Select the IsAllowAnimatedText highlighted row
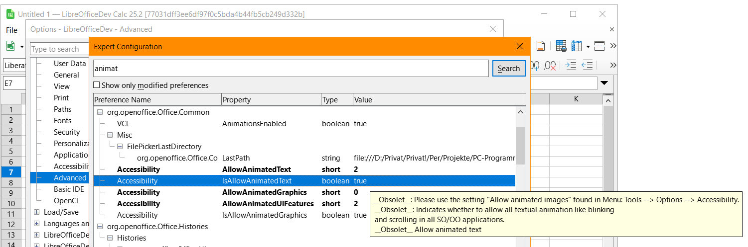This screenshot has height=247, width=748. (304, 181)
